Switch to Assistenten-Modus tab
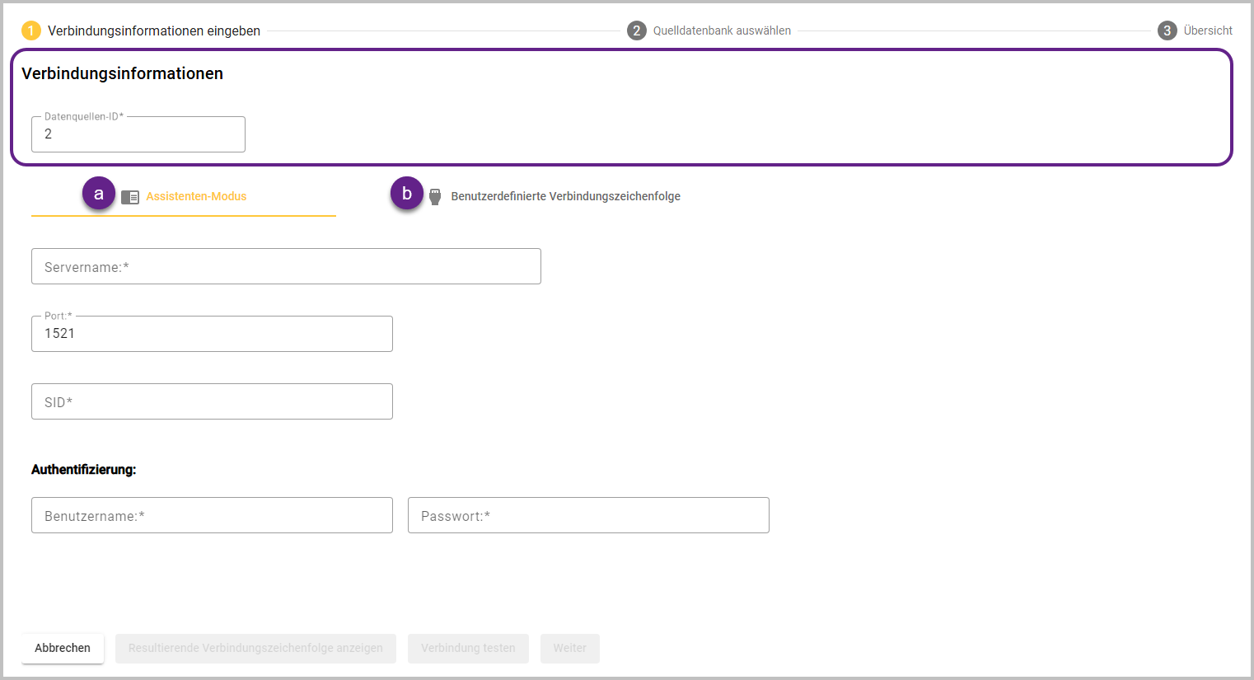The height and width of the screenshot is (680, 1254). click(196, 197)
